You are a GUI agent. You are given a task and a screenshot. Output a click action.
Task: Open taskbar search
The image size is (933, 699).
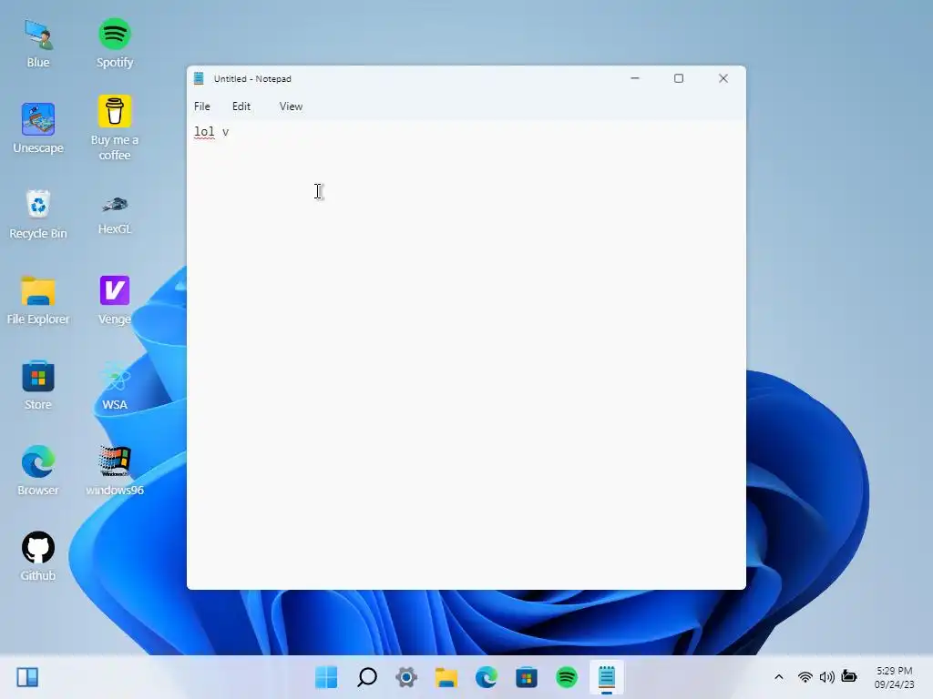pos(366,677)
